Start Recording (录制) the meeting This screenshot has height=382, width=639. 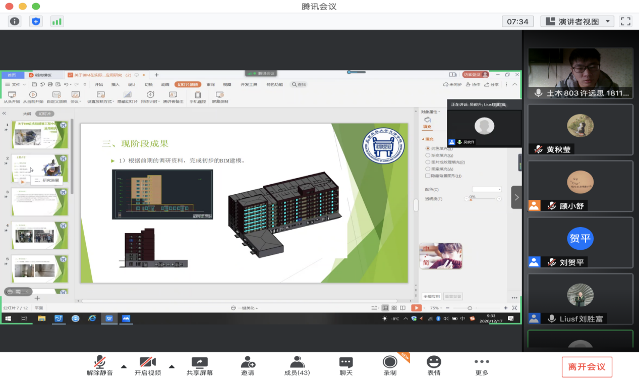point(390,366)
